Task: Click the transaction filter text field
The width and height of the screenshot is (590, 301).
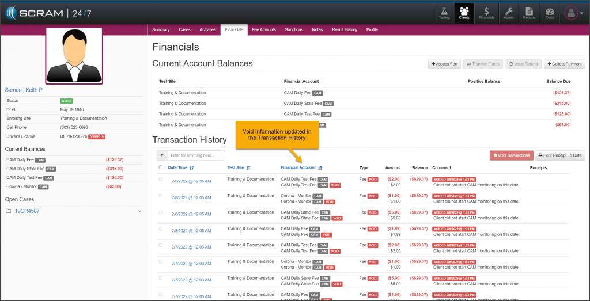Action: (x=196, y=155)
